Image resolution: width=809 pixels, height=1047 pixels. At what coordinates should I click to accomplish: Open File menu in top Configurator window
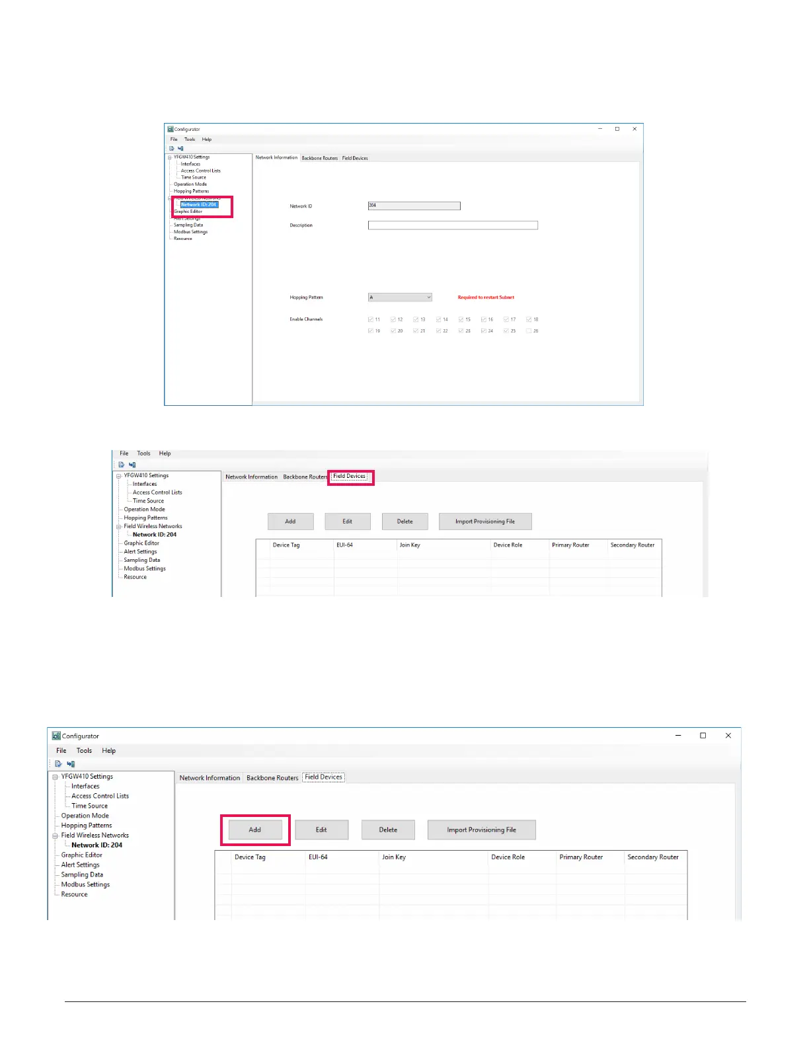[x=174, y=139]
